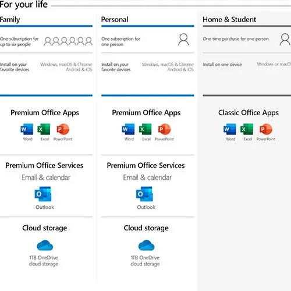Screen dimensions: 291x291
Task: Click '1TB OneDrive cloud storage' text in Personal column
Action: [145, 261]
